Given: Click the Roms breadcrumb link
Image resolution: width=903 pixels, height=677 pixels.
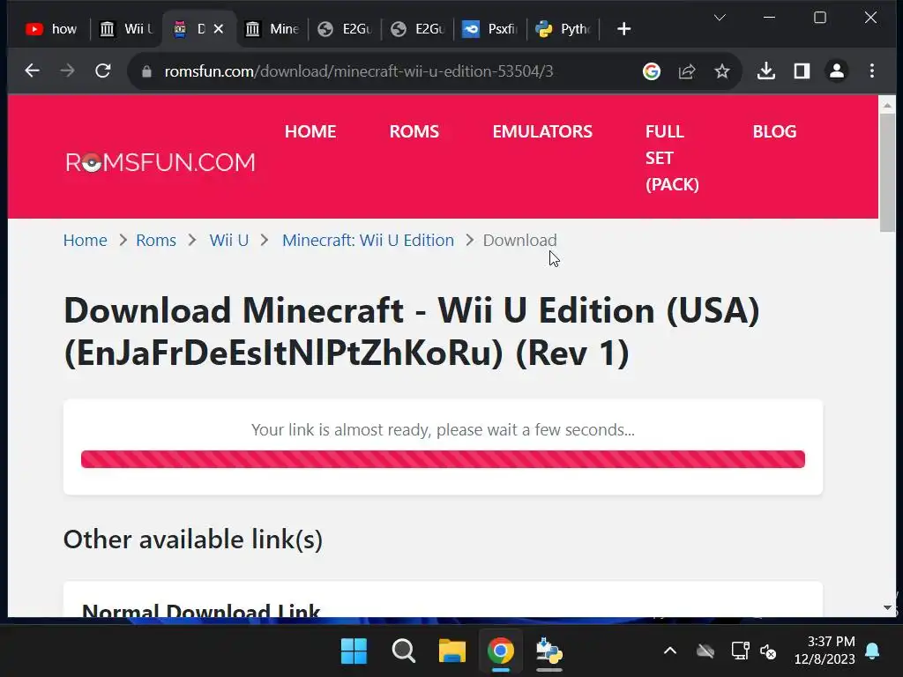Looking at the screenshot, I should pos(156,240).
